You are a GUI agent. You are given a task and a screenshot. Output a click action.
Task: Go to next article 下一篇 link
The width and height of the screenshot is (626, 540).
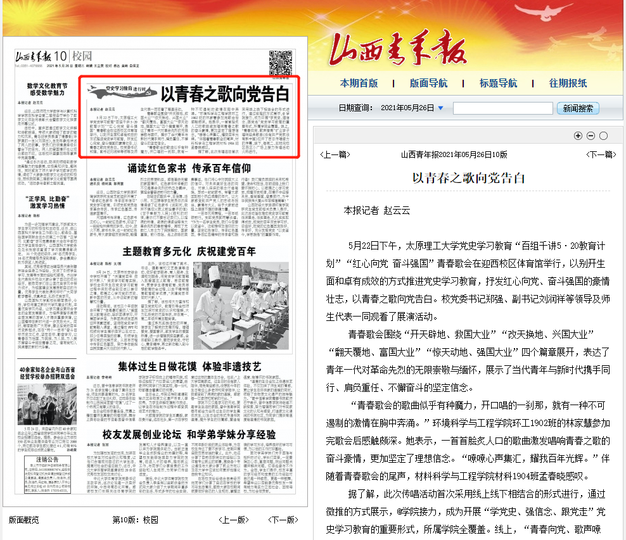click(x=600, y=154)
